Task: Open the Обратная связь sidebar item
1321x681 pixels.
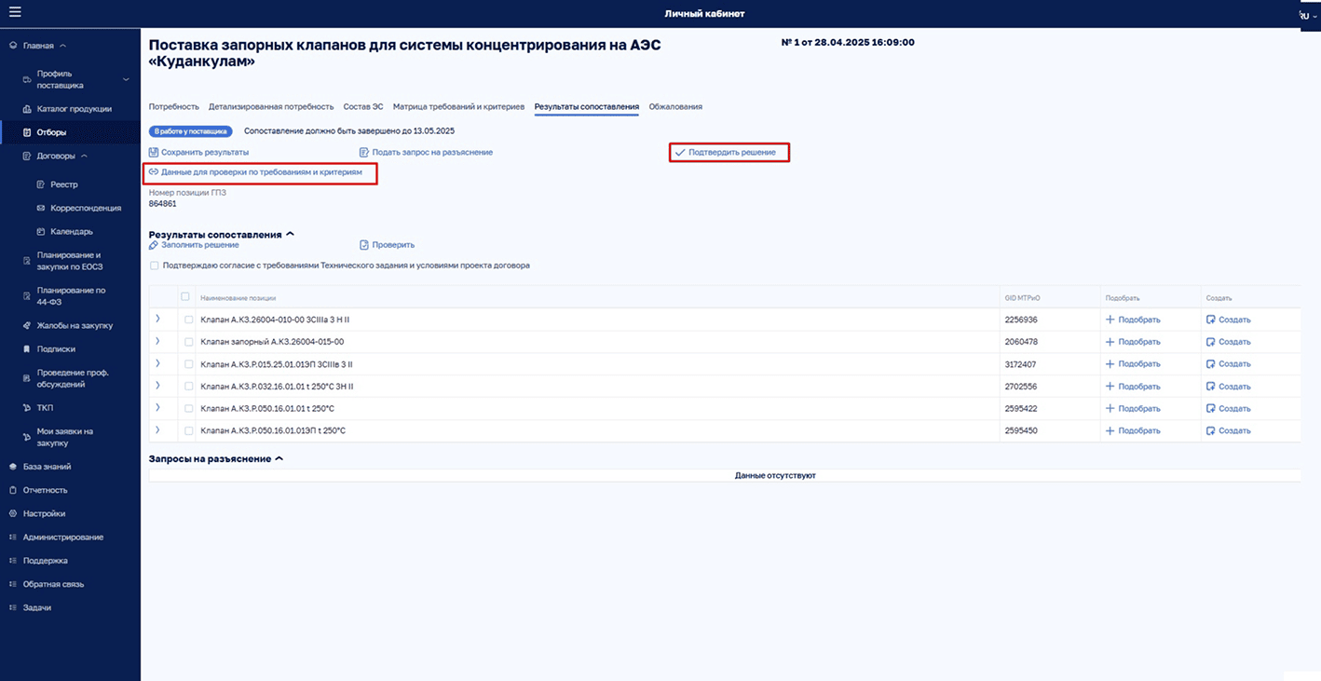Action: point(53,584)
